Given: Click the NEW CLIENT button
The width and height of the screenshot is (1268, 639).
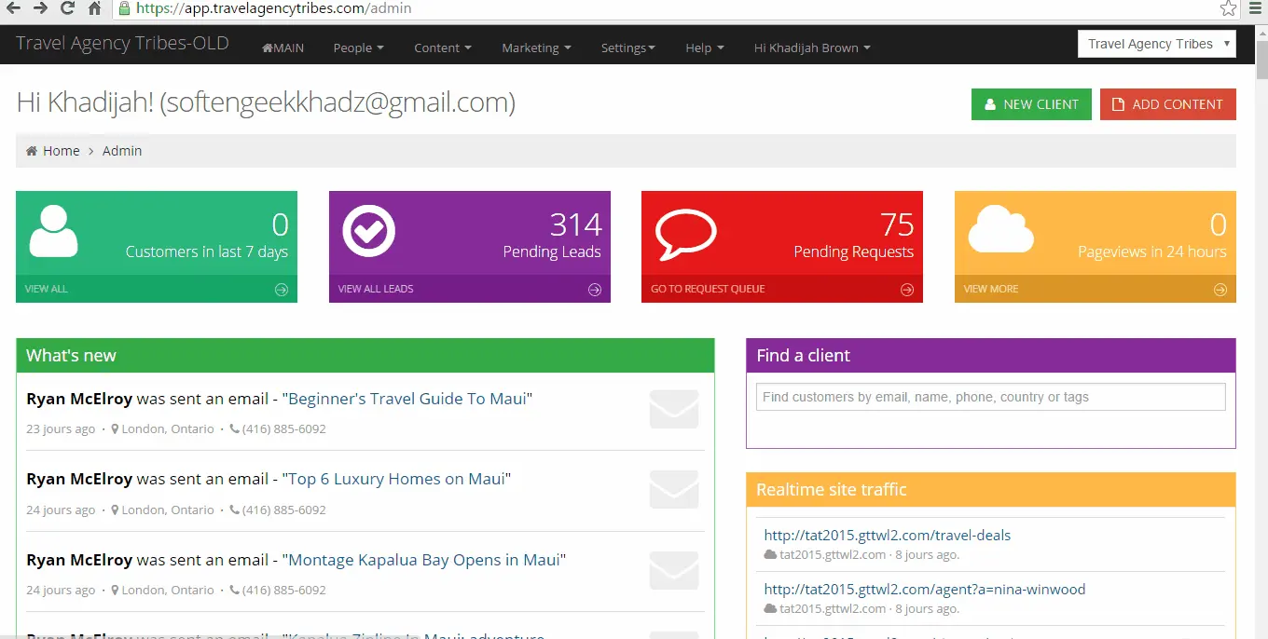Looking at the screenshot, I should click(1030, 104).
